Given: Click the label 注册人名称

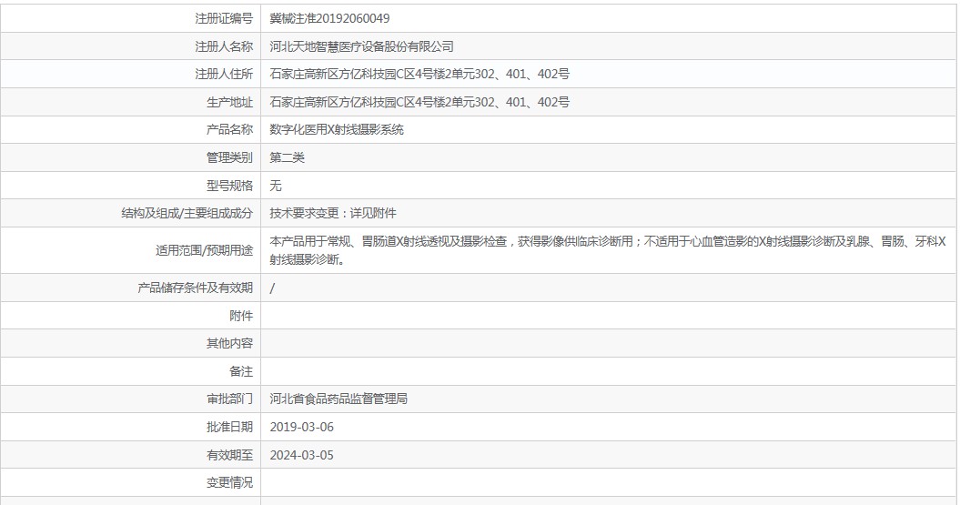Looking at the screenshot, I should (224, 46).
